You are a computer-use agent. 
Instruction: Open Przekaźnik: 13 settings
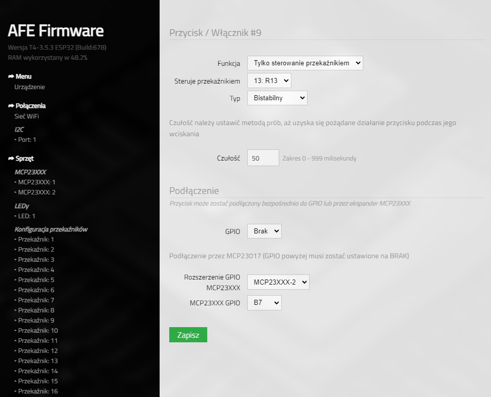(38, 361)
